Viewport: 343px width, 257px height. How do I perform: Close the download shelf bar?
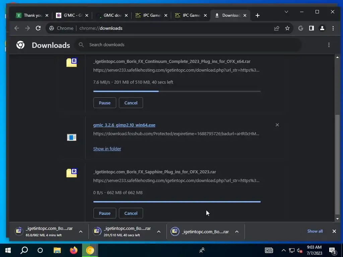coord(334,231)
